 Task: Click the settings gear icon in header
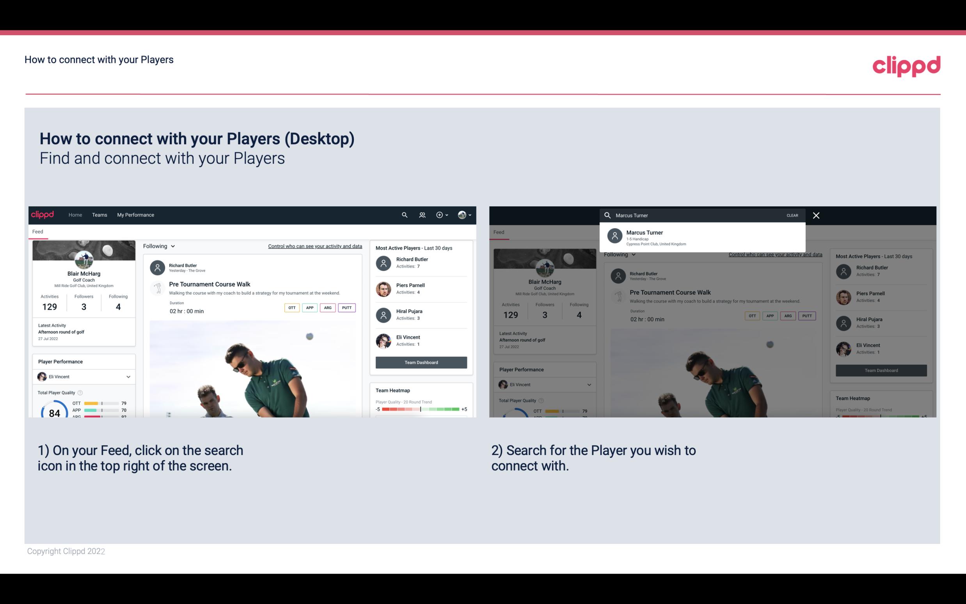(x=440, y=215)
